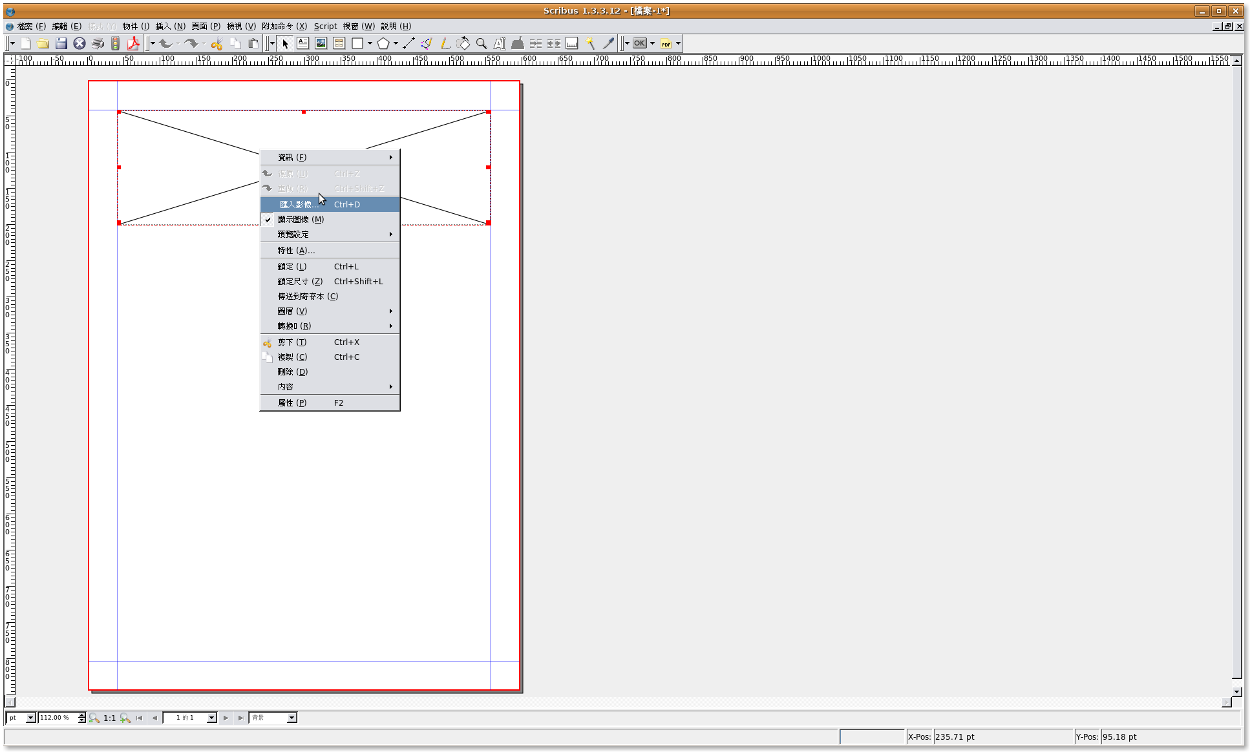Select the Insert Line tool
This screenshot has width=1250, height=752.
pos(408,43)
